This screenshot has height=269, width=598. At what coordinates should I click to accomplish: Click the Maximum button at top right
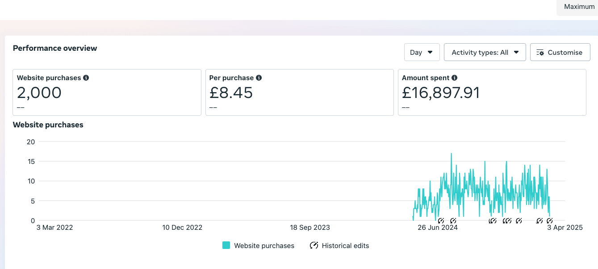pyautogui.click(x=579, y=7)
